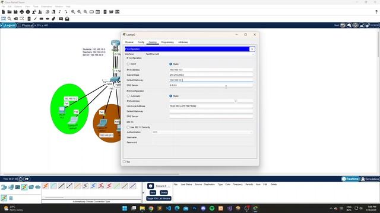Click the Zoom In magnifier icon
Screen dimensions: 380x213
[x=73, y=12]
